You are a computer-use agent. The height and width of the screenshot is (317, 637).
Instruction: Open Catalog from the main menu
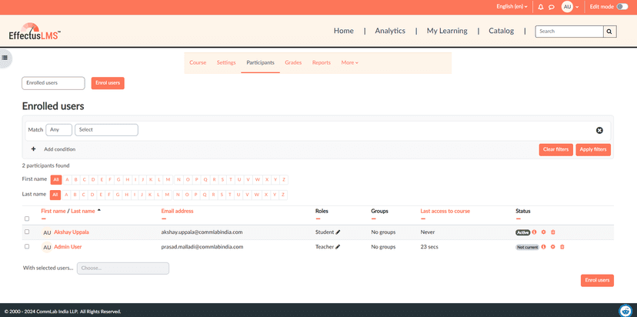pyautogui.click(x=502, y=31)
